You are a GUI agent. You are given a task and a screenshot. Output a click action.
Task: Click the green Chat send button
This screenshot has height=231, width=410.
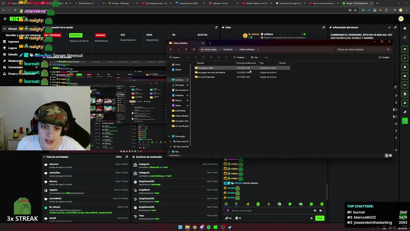[320, 218]
